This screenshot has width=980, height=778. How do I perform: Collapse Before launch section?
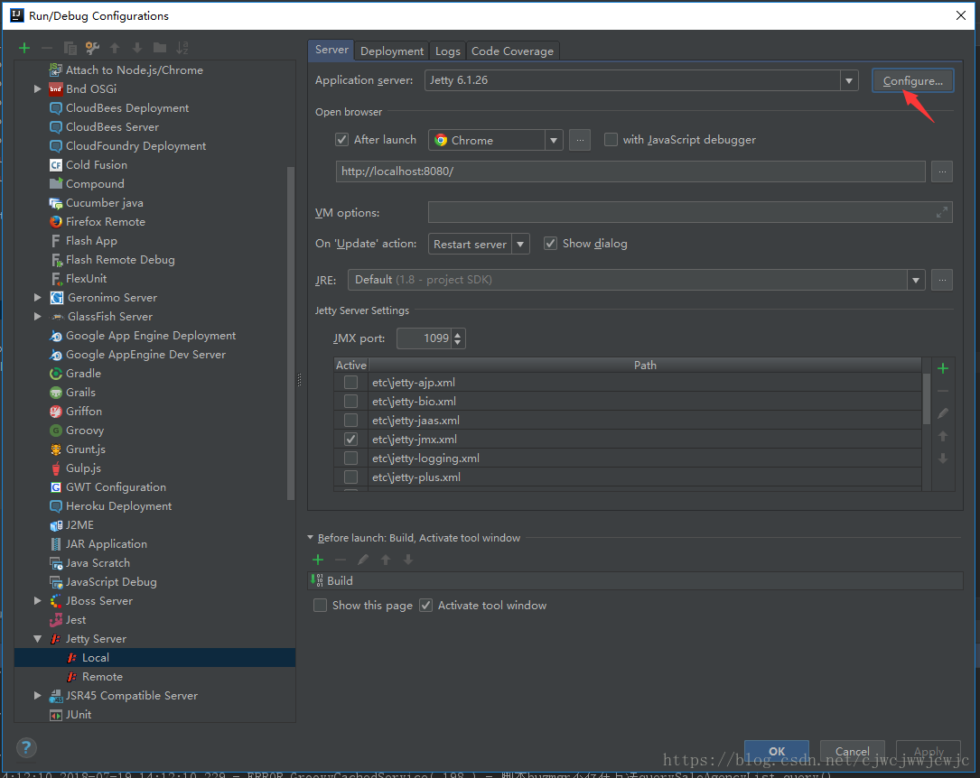(x=310, y=538)
